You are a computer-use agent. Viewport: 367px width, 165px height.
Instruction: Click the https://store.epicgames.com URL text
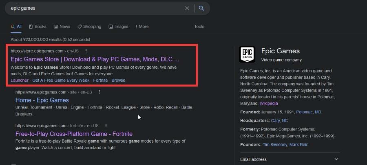coord(37,51)
